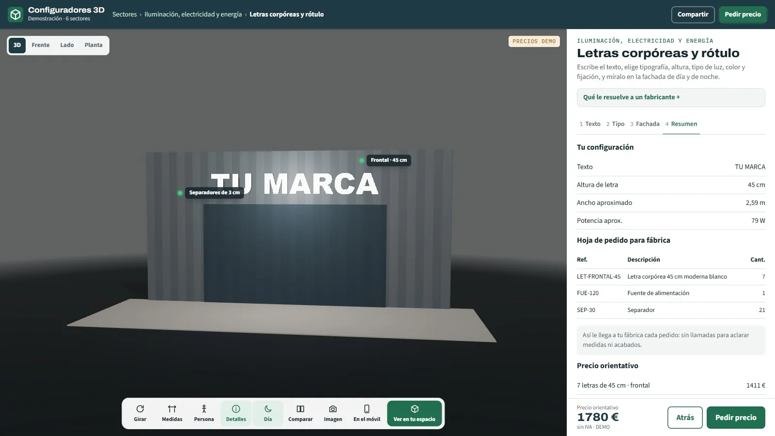The width and height of the screenshot is (775, 436).
Task: Click the PRECIOS DEMO badge
Action: click(534, 42)
